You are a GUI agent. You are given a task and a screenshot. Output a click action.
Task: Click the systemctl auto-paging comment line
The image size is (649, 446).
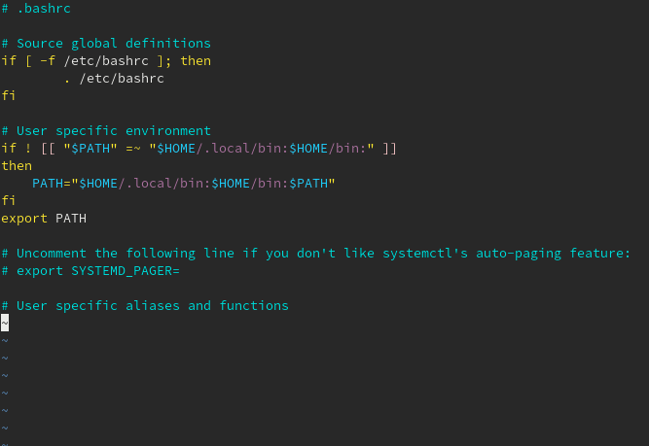316,253
